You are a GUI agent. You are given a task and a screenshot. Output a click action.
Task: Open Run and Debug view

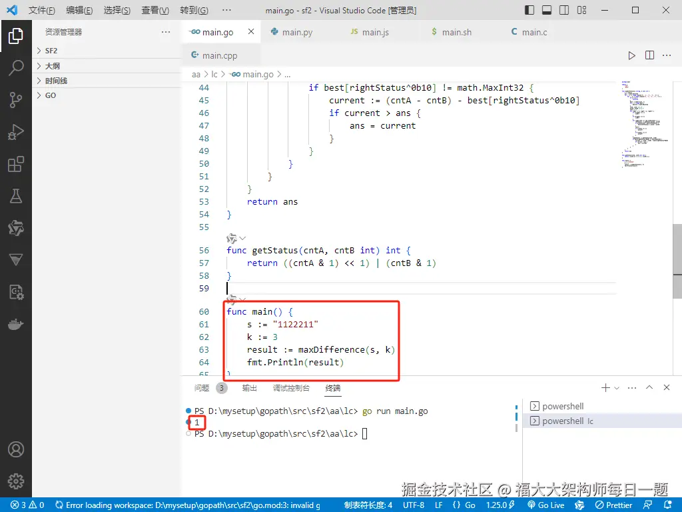click(16, 133)
